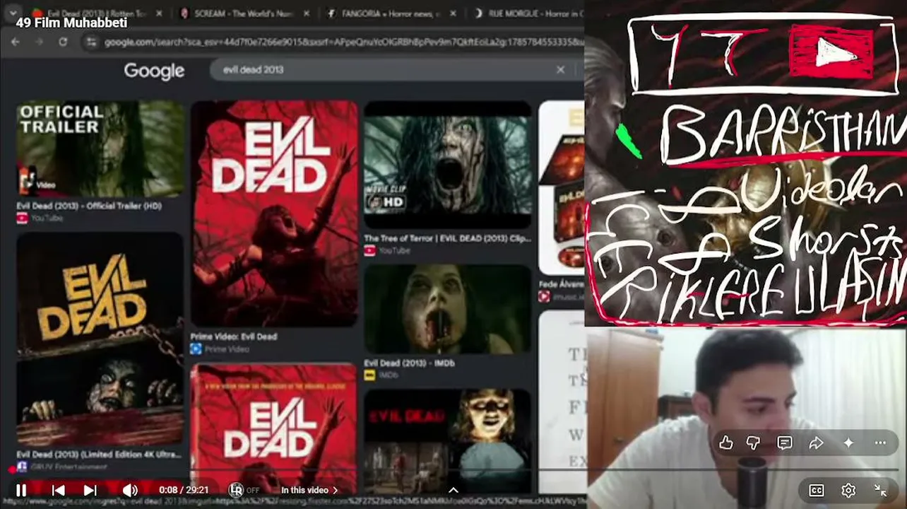
Task: Open 'Evil Dead (2013) - Official Trailer (HD)' link
Action: pos(89,206)
